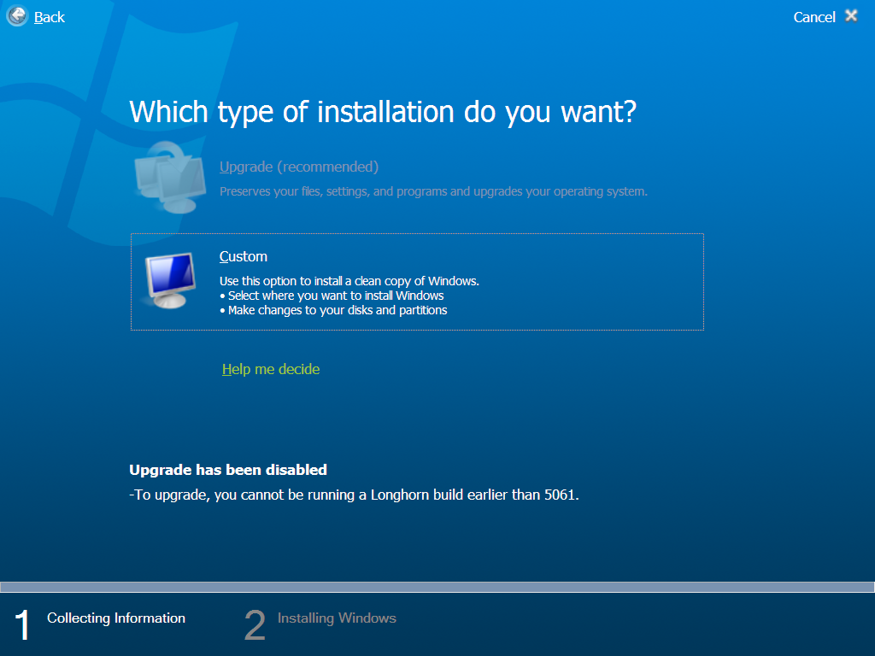The width and height of the screenshot is (875, 656).
Task: Click the 'Preserves your files, settings' description
Action: point(433,191)
